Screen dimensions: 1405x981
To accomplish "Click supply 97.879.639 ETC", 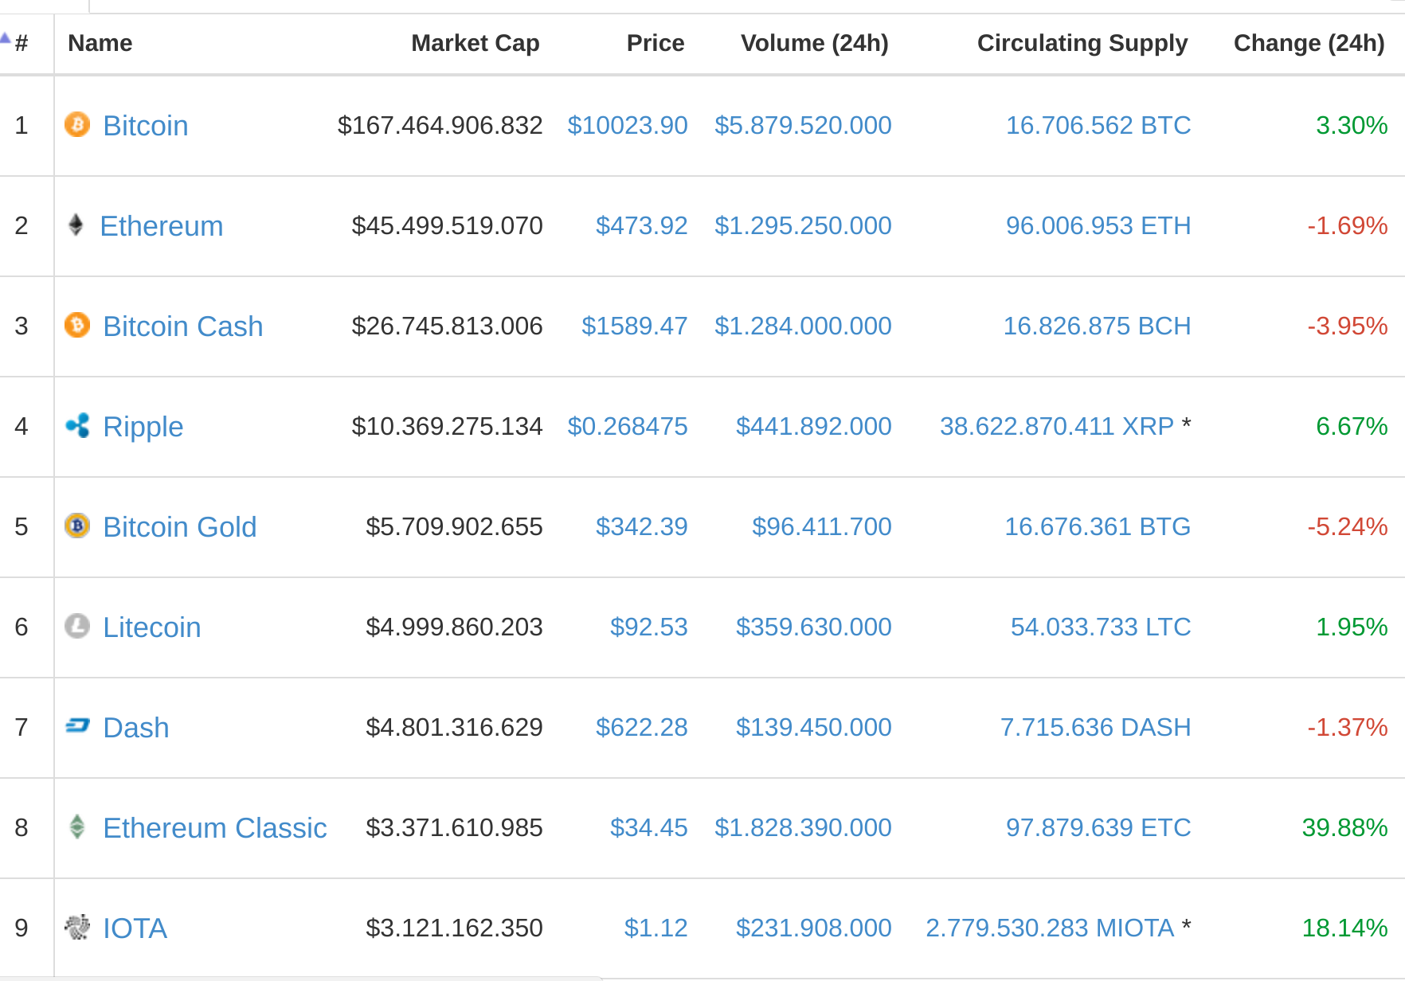I will (1098, 827).
